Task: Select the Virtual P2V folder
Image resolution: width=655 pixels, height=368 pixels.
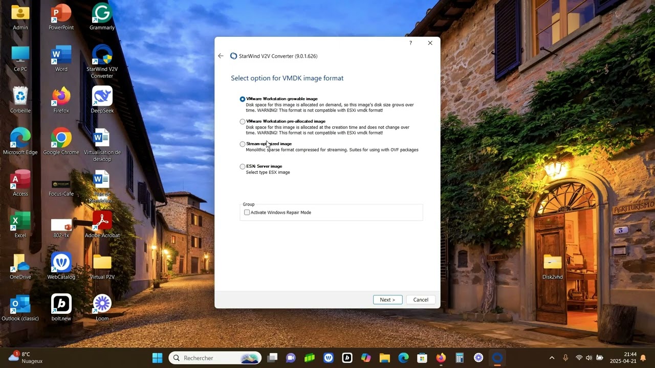Action: pos(102,266)
